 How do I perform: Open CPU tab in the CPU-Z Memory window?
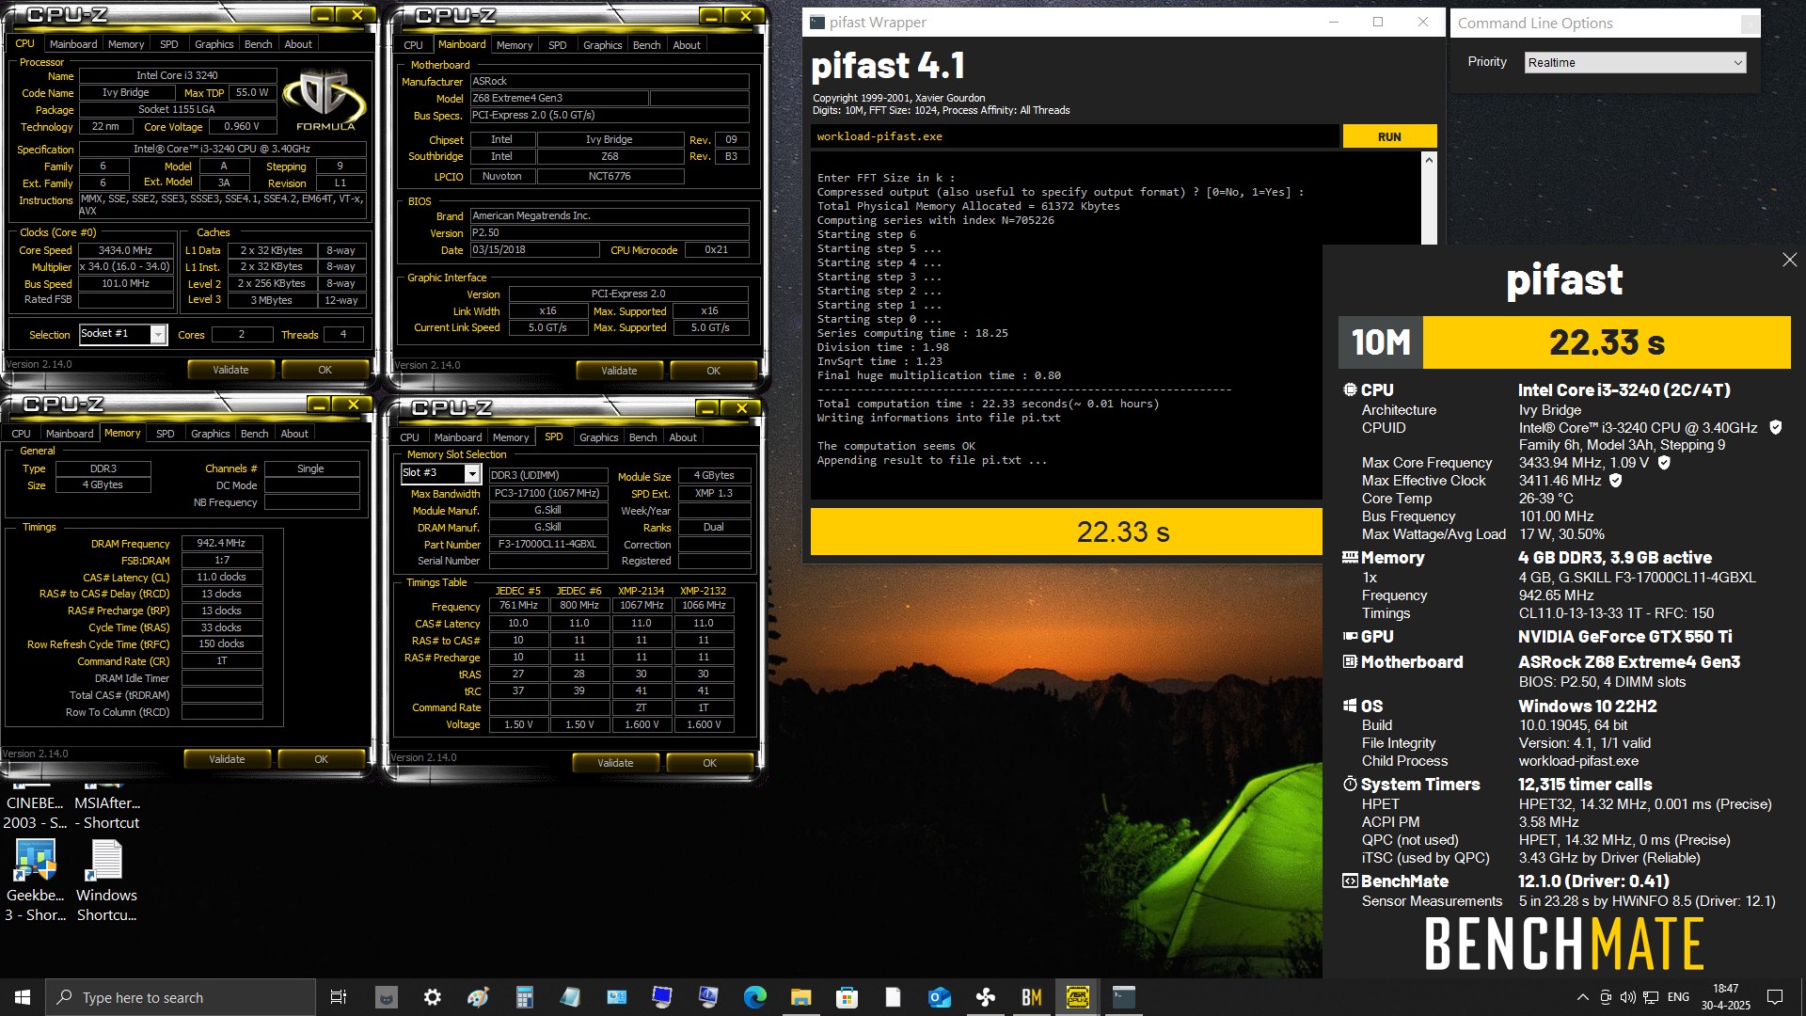pyautogui.click(x=21, y=434)
